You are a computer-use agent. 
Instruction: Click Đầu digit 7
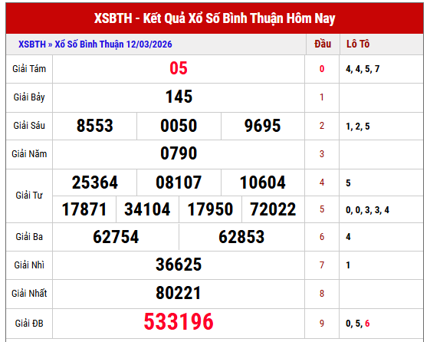tap(322, 265)
